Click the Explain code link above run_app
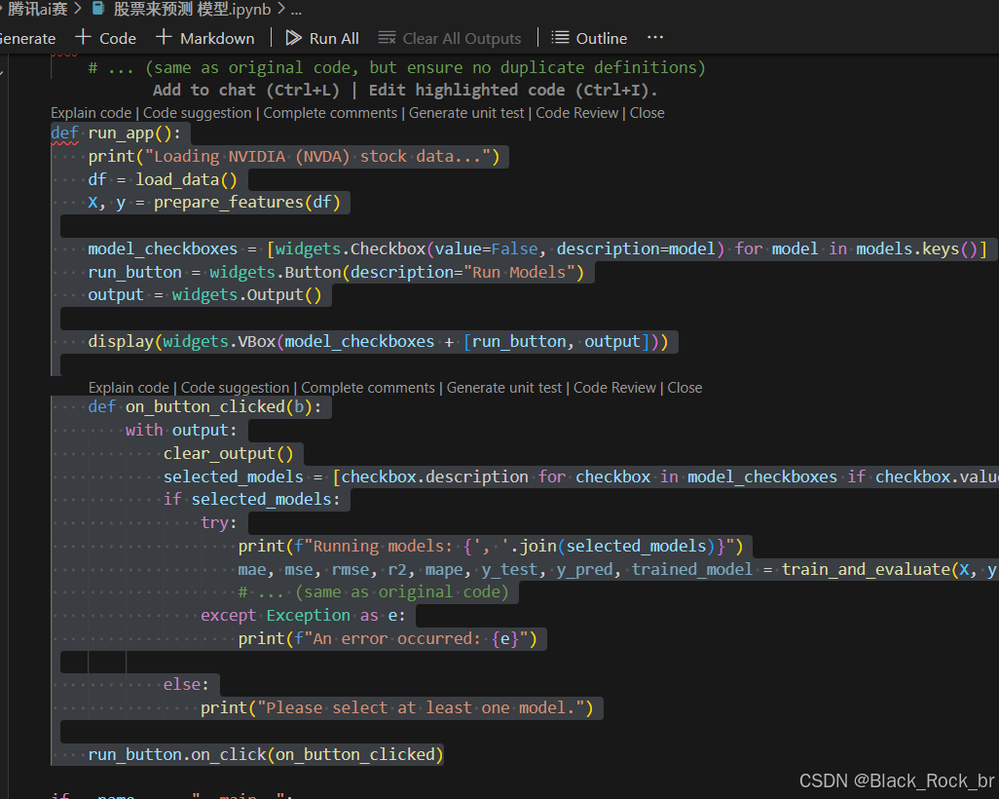 (x=91, y=112)
